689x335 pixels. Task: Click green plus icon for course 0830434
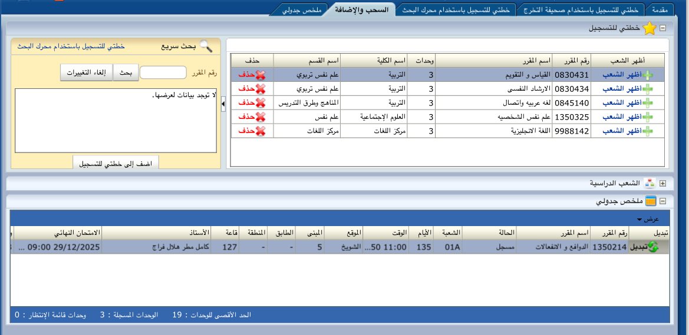648,89
